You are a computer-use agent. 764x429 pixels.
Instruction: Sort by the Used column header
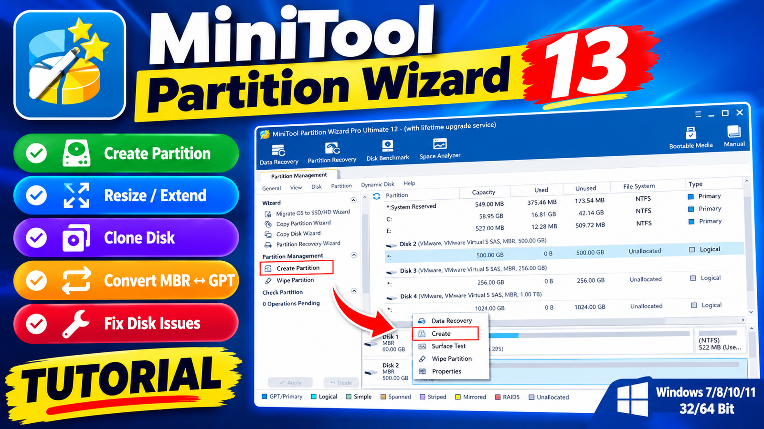tap(541, 190)
